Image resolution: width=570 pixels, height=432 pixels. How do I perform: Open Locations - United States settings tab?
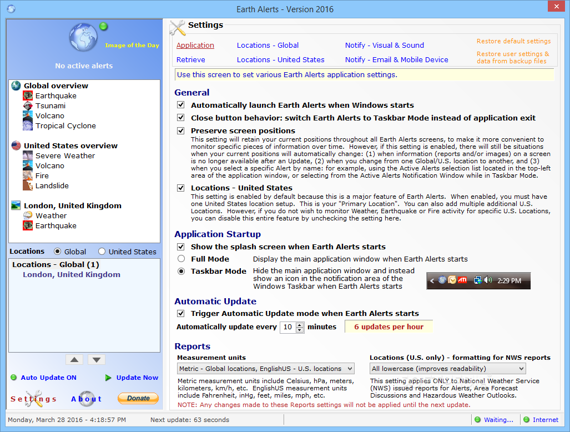coord(281,59)
